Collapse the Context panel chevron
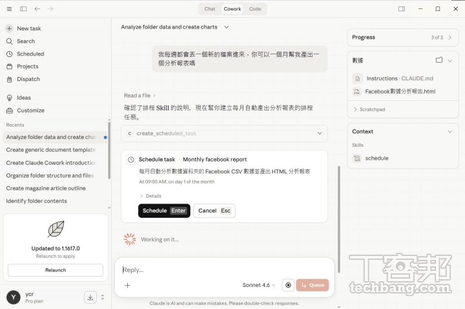The image size is (465, 309). tap(450, 131)
